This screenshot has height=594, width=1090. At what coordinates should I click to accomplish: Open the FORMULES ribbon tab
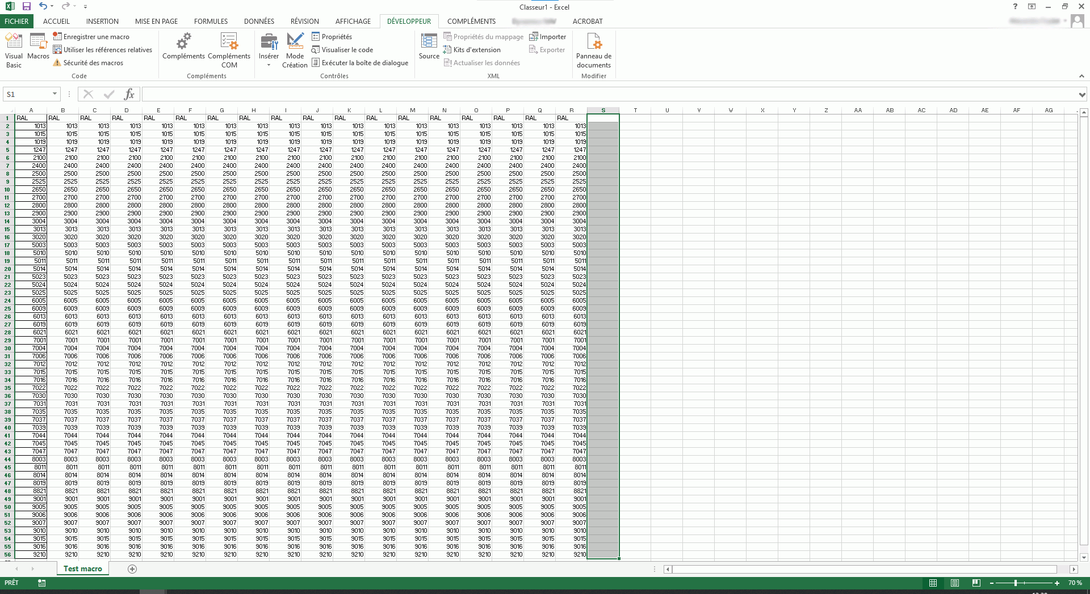coord(211,22)
